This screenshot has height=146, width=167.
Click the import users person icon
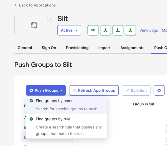coord(105,30)
